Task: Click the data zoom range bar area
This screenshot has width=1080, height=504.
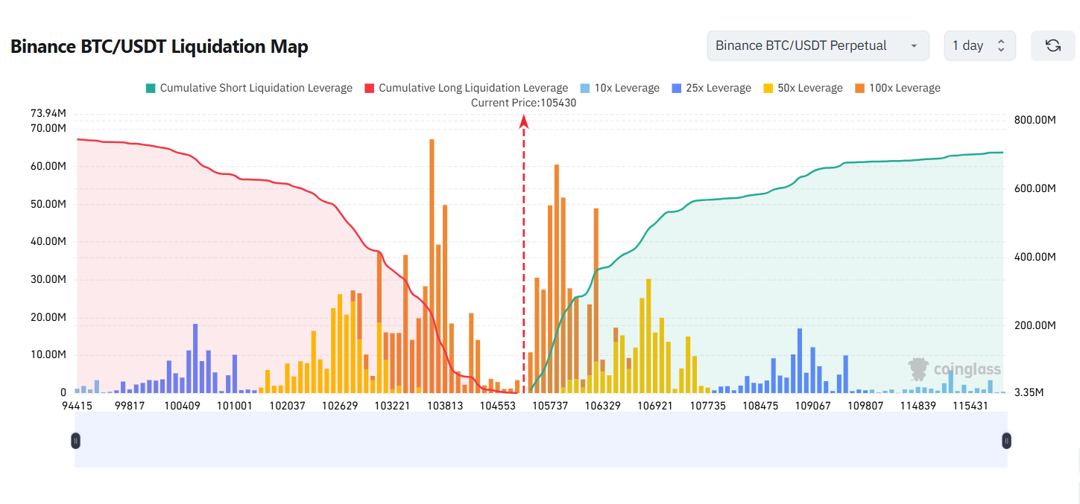Action: [x=541, y=440]
